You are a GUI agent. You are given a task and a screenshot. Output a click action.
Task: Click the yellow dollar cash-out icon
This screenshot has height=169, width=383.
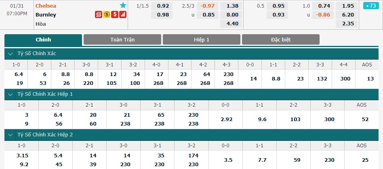[x=107, y=14]
